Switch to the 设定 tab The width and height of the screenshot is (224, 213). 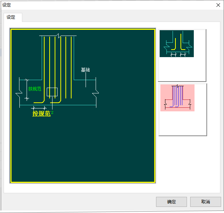pos(11,17)
